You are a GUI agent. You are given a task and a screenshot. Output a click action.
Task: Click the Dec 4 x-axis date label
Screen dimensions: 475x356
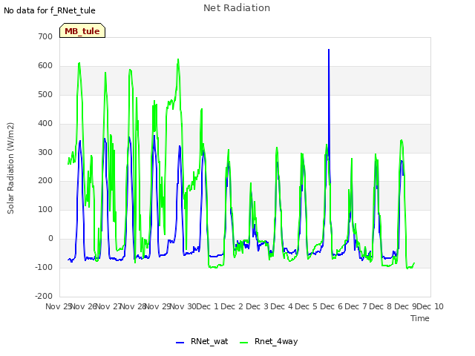coord(281,306)
